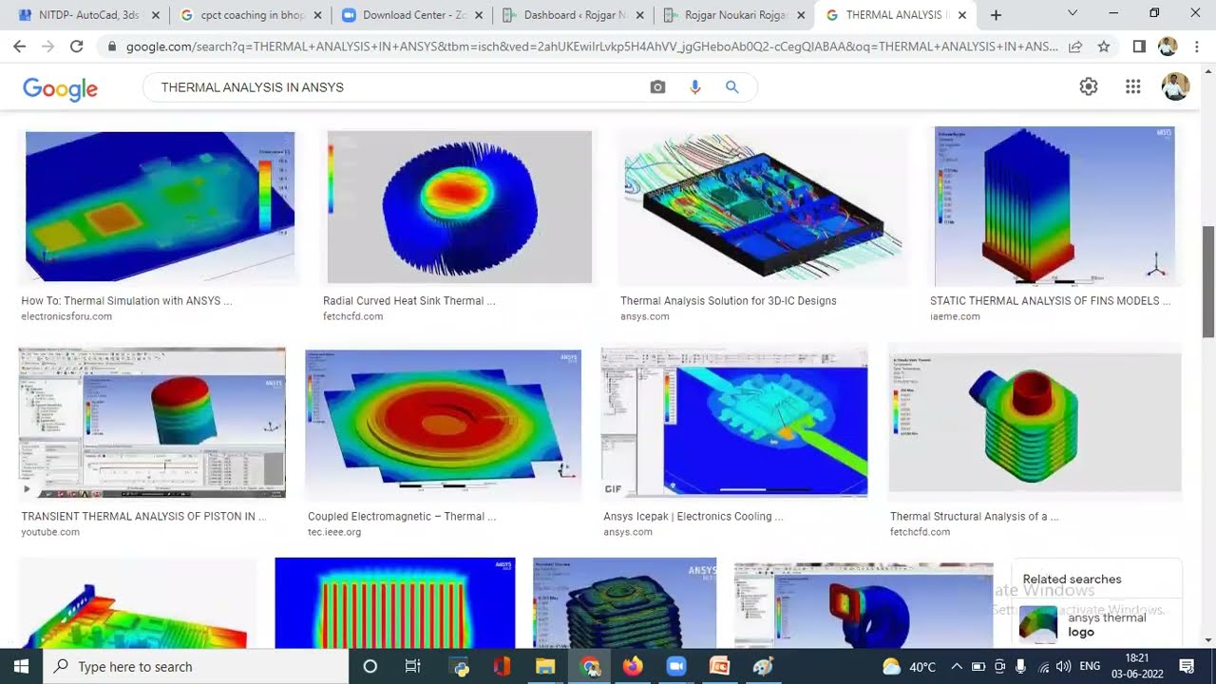Launch Firefox from the taskbar
The width and height of the screenshot is (1216, 684).
[x=633, y=666]
